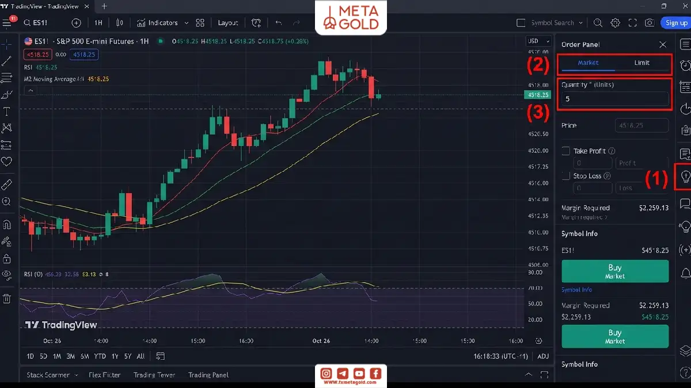Image resolution: width=691 pixels, height=388 pixels.
Task: Click the Take Profit help icon
Action: click(612, 151)
